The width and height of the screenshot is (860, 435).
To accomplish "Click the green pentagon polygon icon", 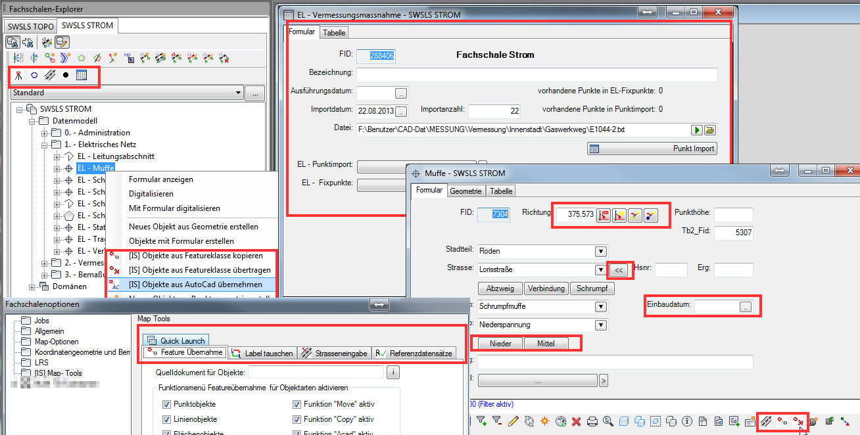I will click(x=82, y=58).
